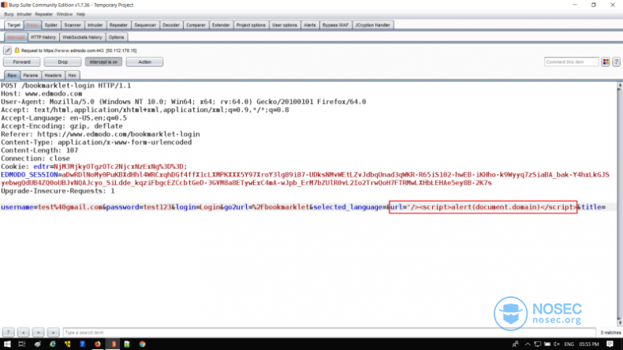This screenshot has height=350, width=623.
Task: Click the search help question mark button
Action: click(9, 333)
